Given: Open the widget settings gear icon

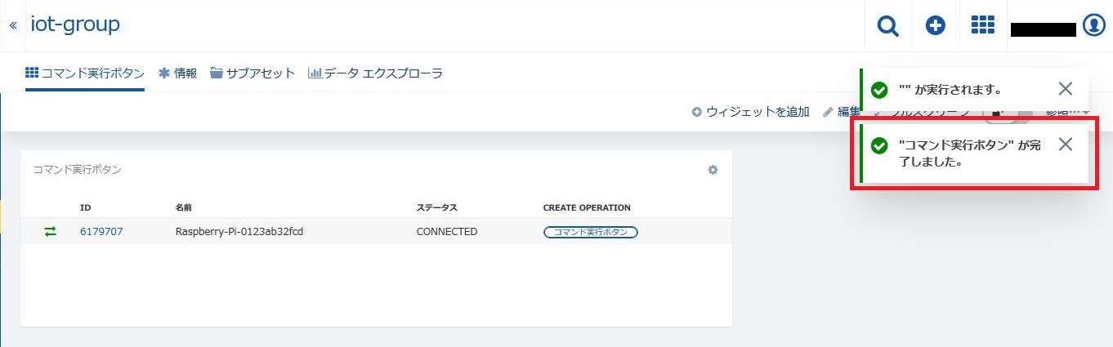Looking at the screenshot, I should point(713,170).
